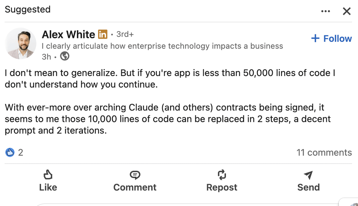Click the LinkedIn badge beside Alex White
The image size is (358, 206).
click(x=103, y=34)
